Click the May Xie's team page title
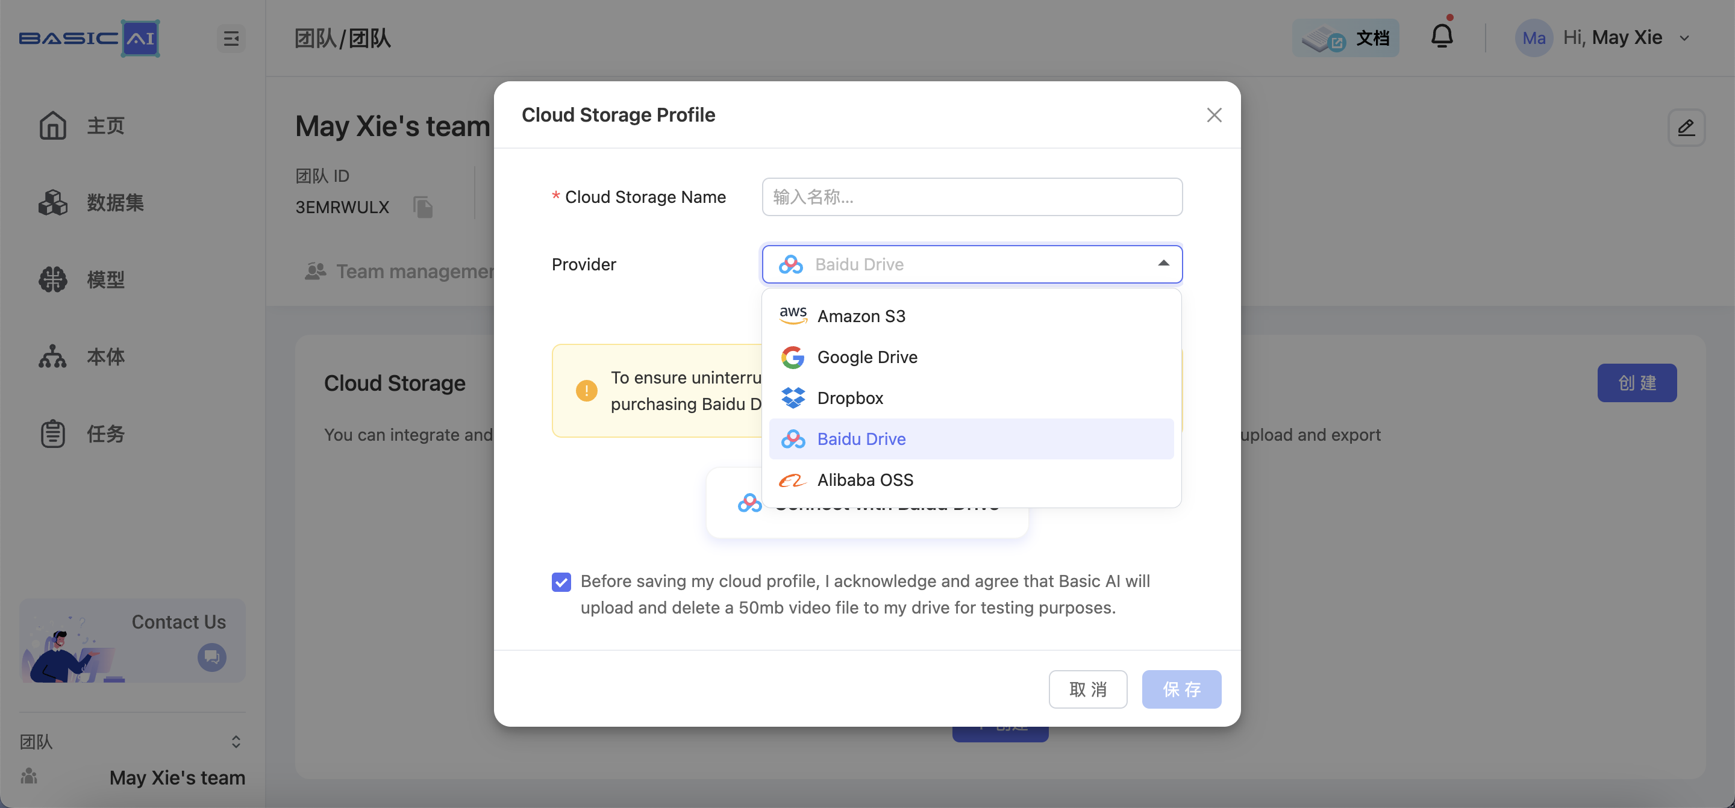Viewport: 1735px width, 808px height. [393, 126]
